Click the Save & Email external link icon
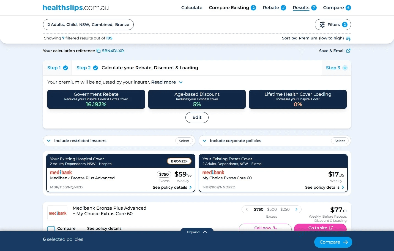 (348, 51)
